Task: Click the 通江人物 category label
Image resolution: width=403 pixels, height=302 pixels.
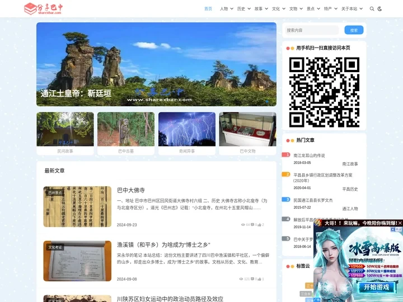Action: point(350,209)
